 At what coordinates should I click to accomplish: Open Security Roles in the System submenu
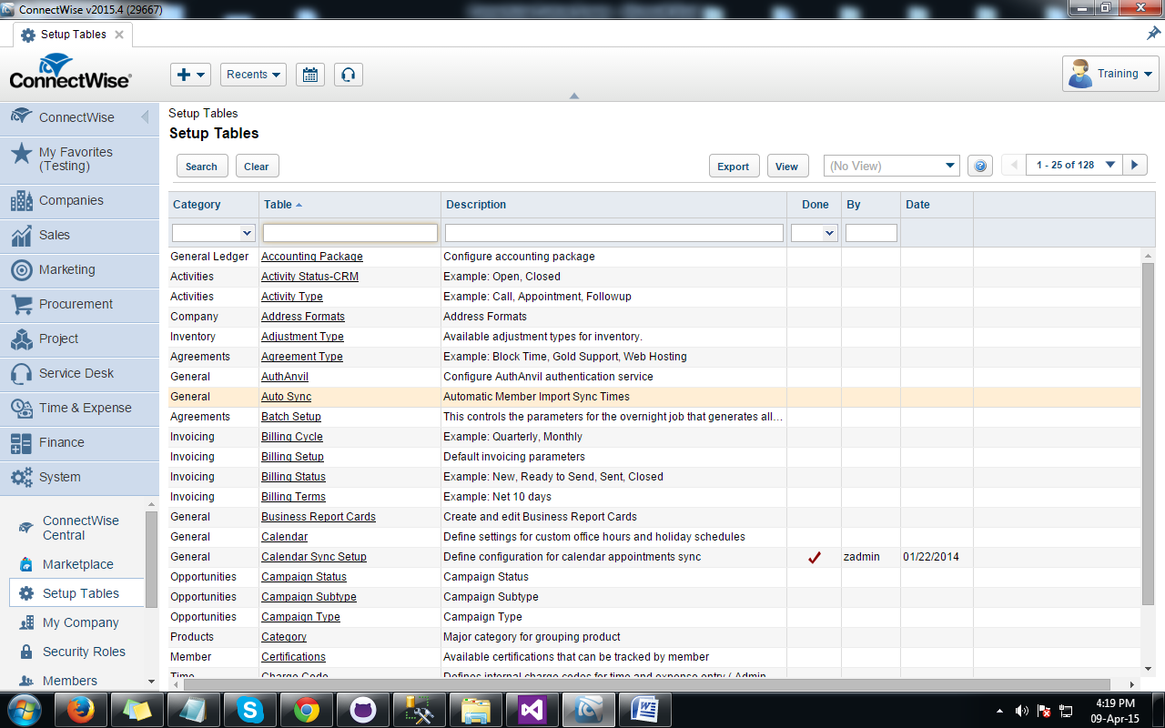[84, 652]
